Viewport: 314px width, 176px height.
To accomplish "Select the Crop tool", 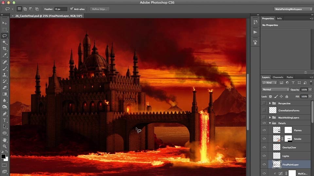I will 4,49.
